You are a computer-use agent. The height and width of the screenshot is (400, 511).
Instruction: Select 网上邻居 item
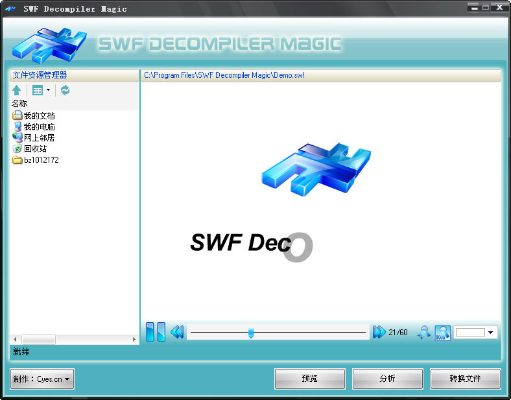[34, 138]
